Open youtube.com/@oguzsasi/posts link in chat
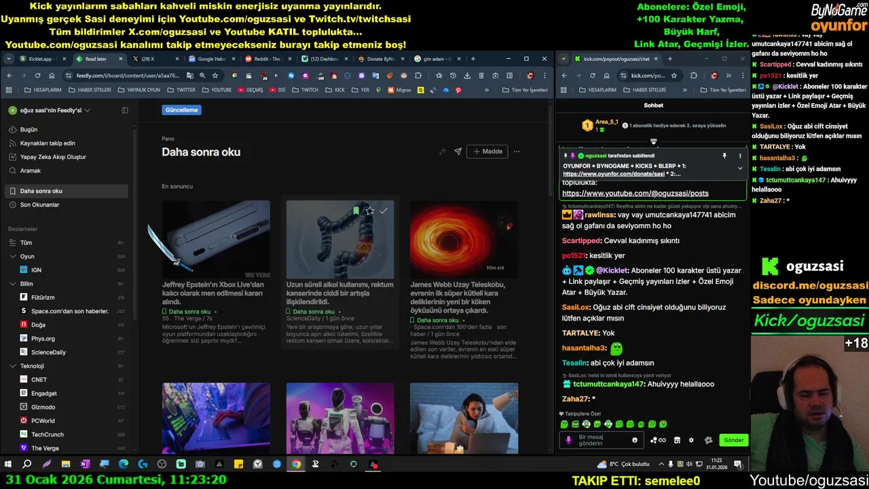 pyautogui.click(x=635, y=194)
